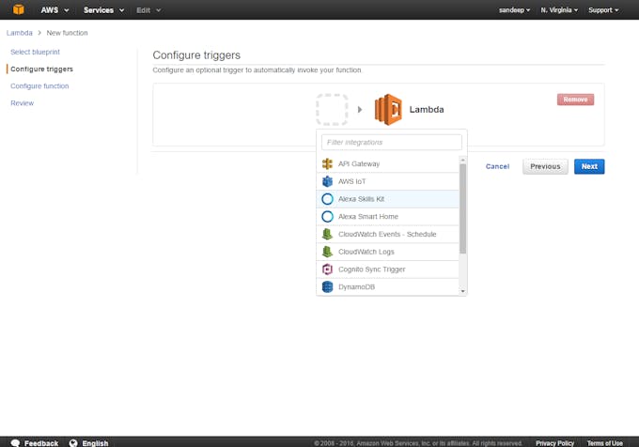
Task: Choose Alexa Skills Kit trigger
Action: tap(388, 199)
